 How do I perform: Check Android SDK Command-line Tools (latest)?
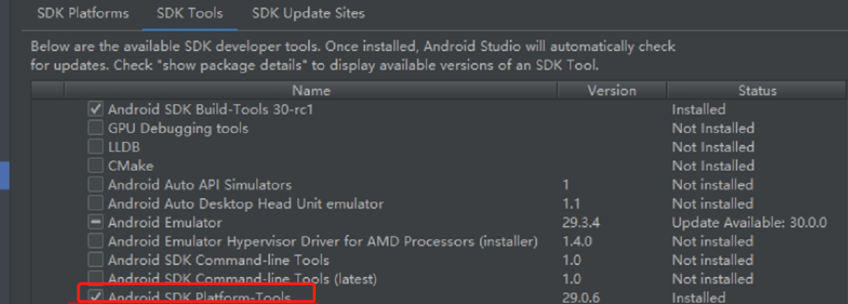coord(95,278)
